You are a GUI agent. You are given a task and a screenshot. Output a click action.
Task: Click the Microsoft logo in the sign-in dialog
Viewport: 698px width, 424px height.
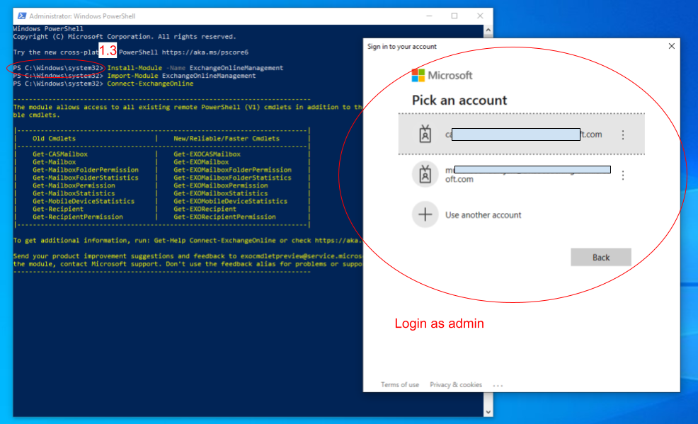[x=442, y=76]
